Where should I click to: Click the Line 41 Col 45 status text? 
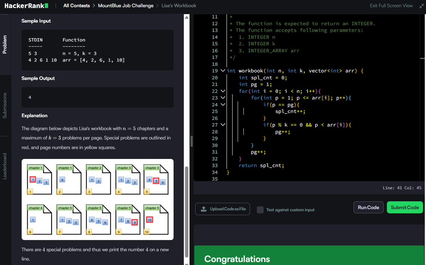click(402, 188)
